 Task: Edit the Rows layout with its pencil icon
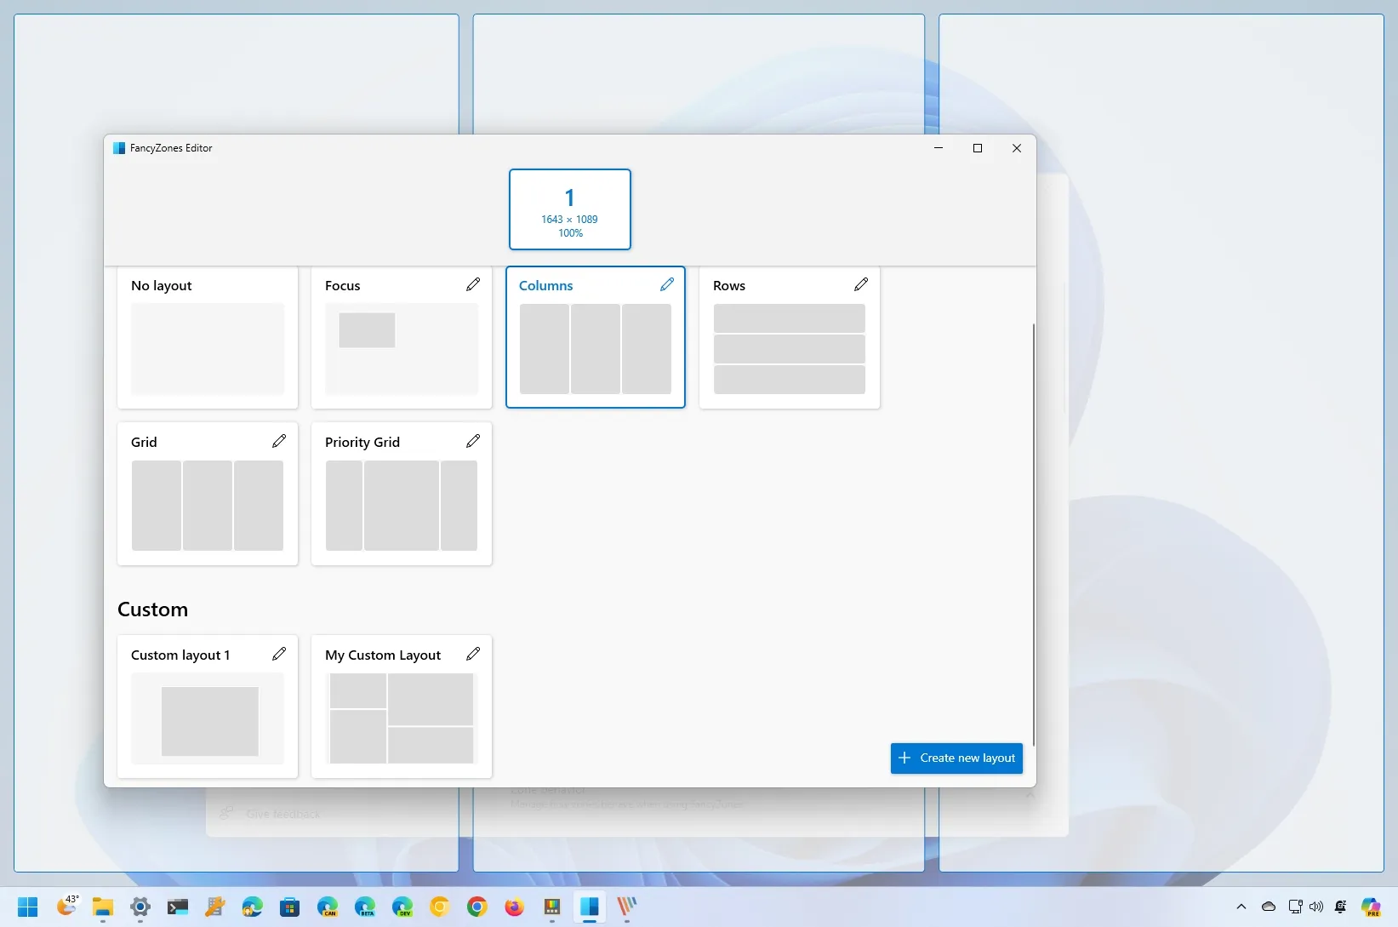pos(860,284)
